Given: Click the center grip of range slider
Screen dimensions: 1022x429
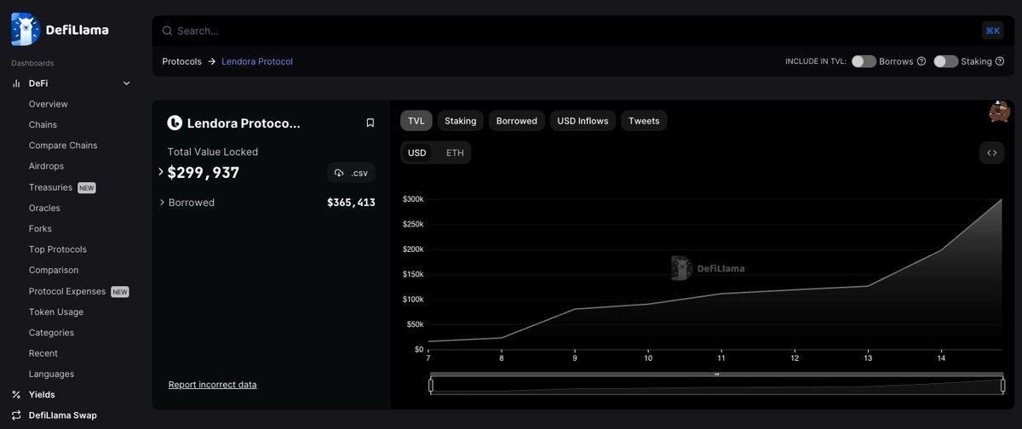Looking at the screenshot, I should click(717, 374).
